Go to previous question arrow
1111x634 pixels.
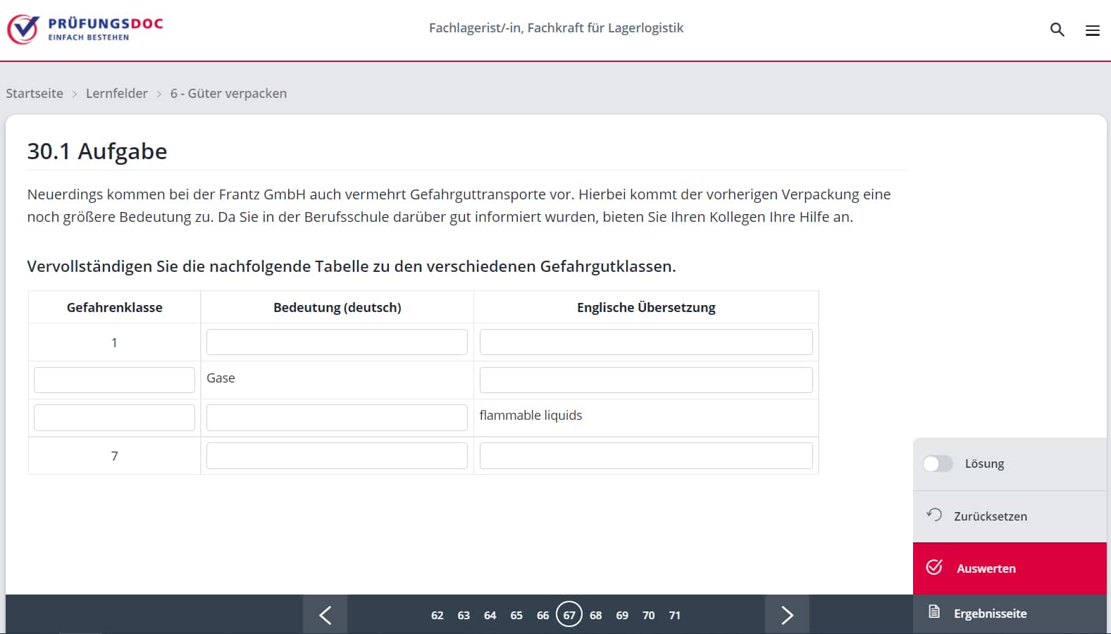click(x=325, y=615)
